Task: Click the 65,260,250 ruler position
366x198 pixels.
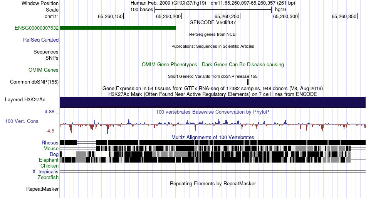Action: tap(227, 16)
